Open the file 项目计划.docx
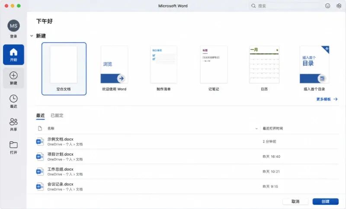The image size is (346, 209). [61, 154]
